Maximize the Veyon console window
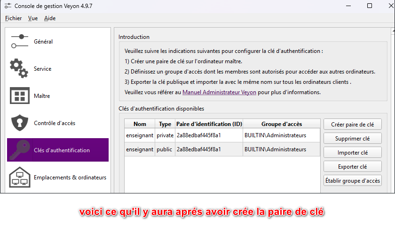 (x=370, y=6)
